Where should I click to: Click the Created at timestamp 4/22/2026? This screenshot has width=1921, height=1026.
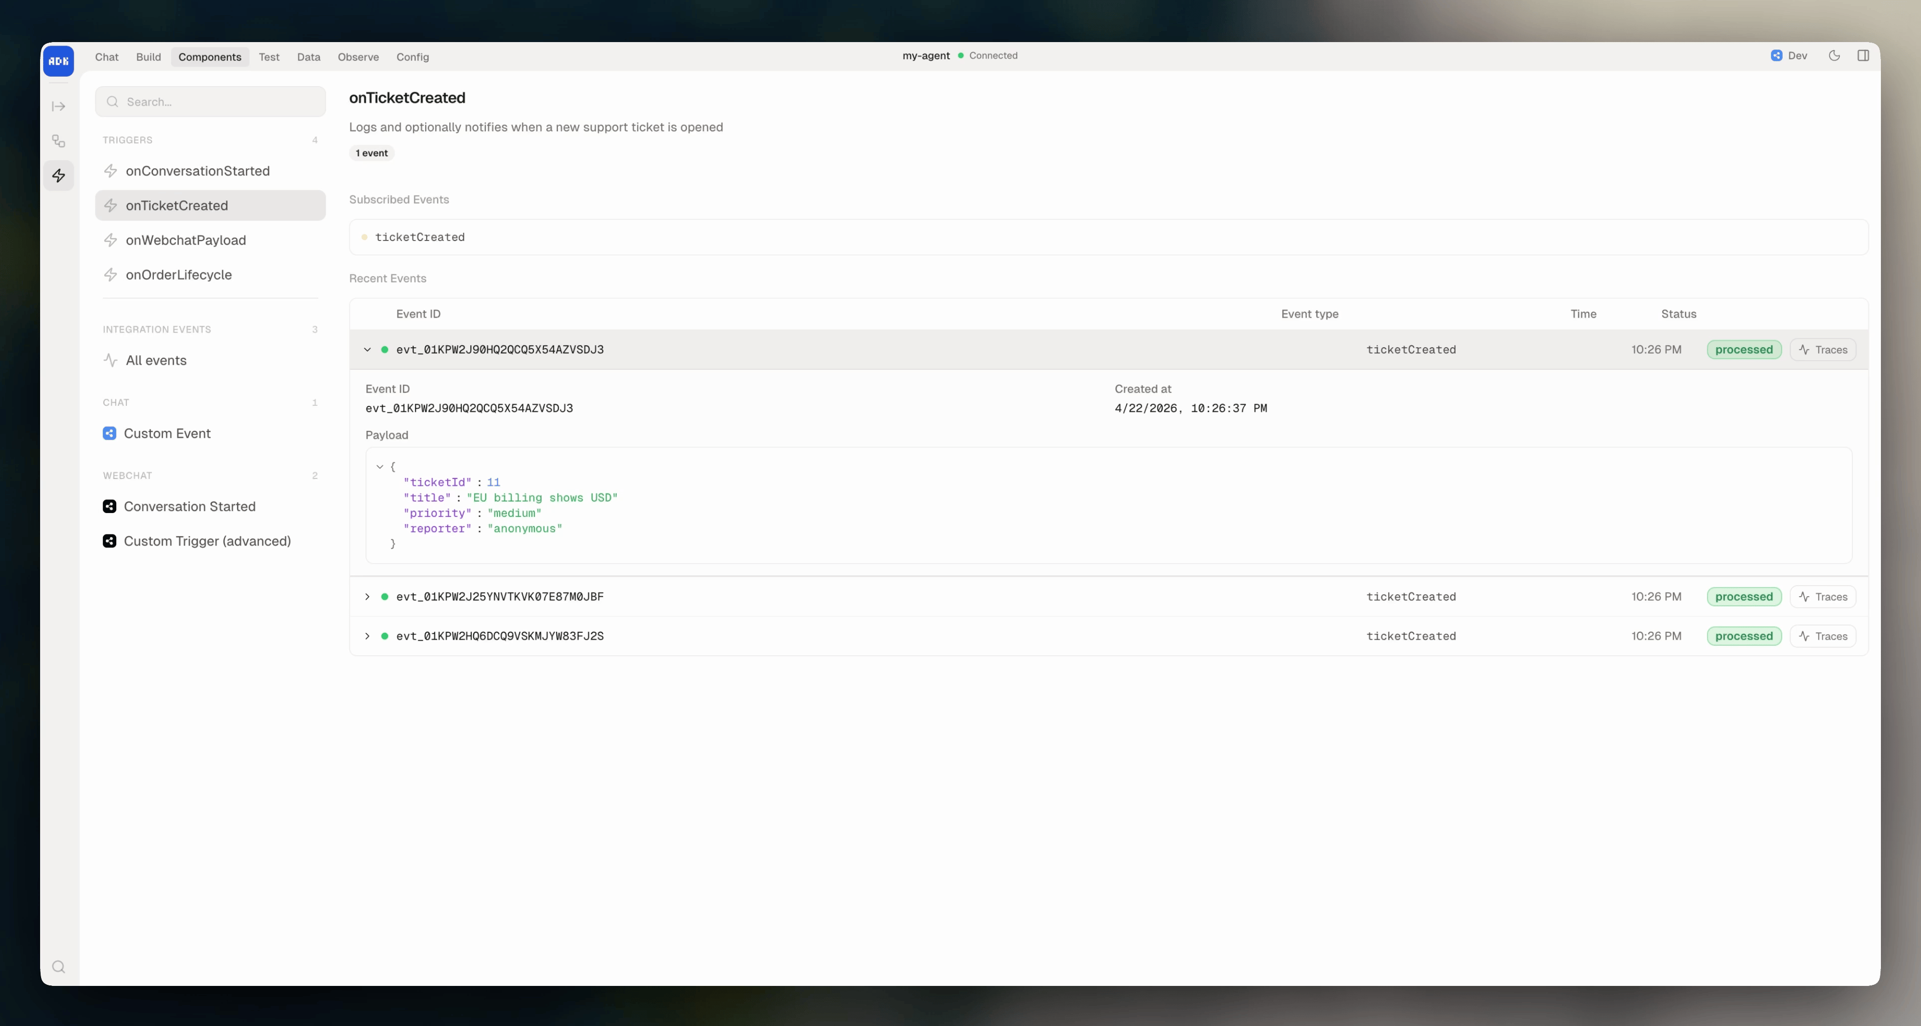[1190, 408]
